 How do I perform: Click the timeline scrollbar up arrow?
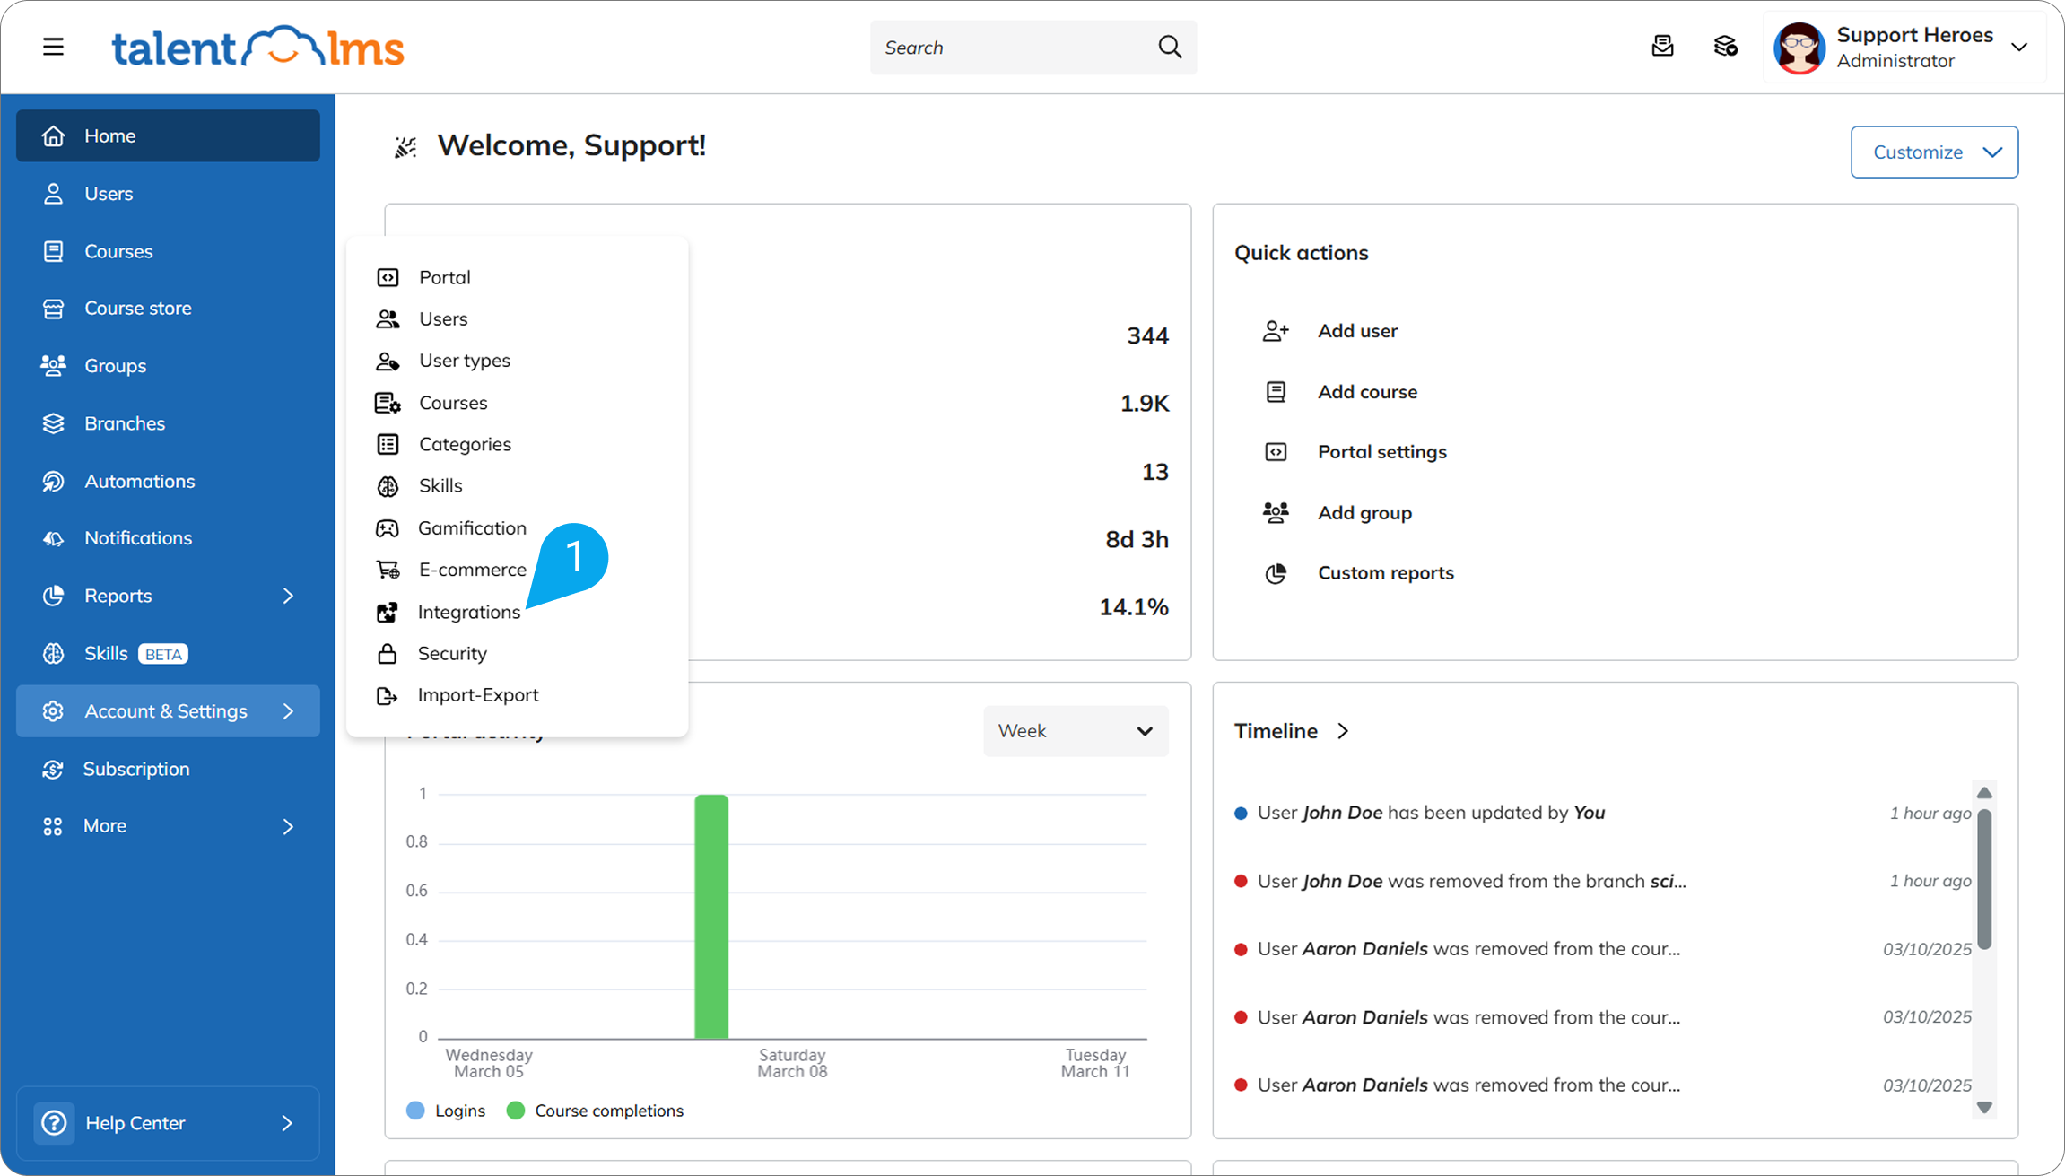[1984, 793]
